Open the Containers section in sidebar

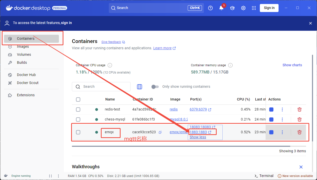[31, 38]
